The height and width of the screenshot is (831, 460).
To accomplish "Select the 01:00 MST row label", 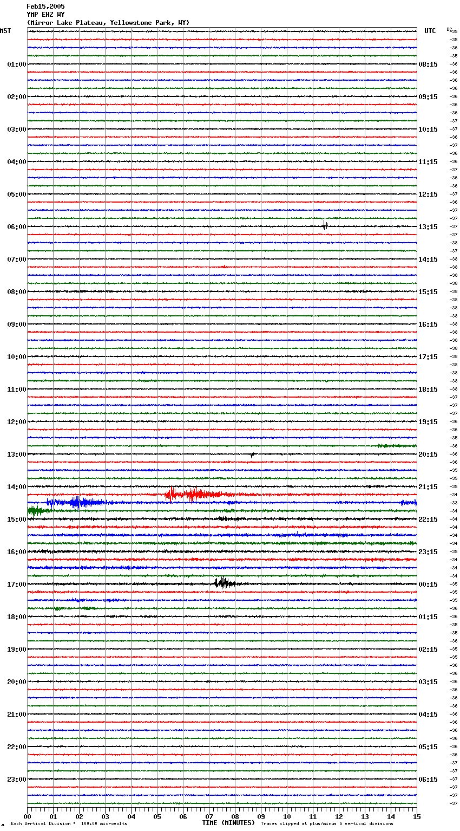I will [x=17, y=64].
